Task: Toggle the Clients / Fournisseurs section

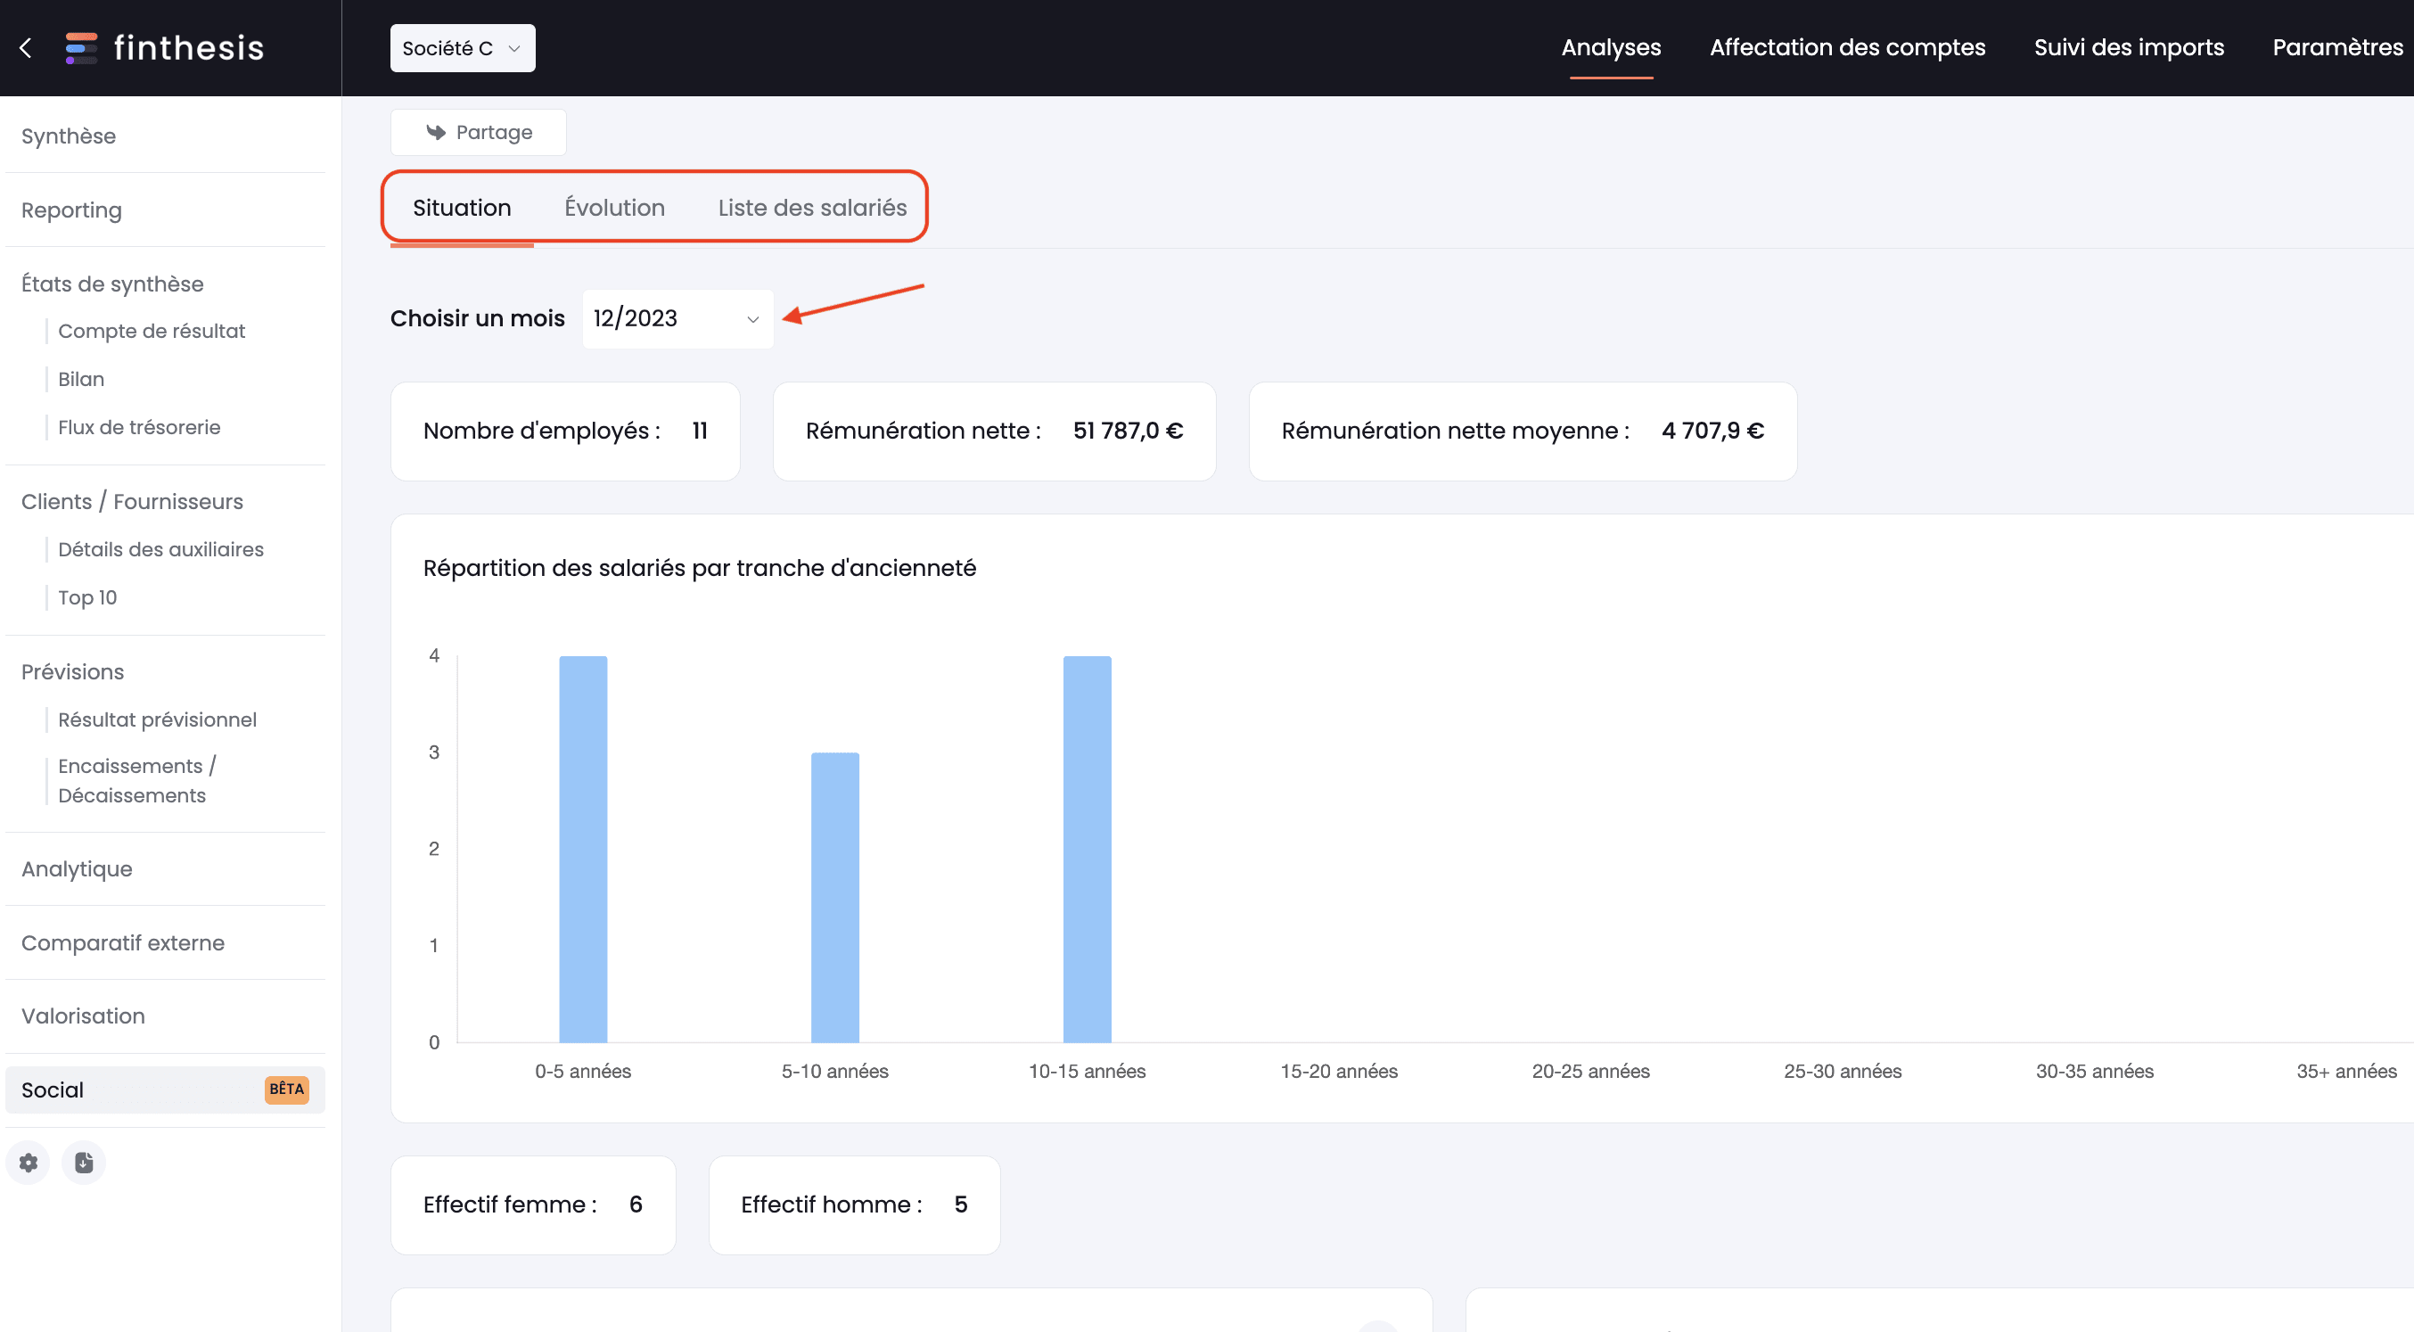Action: pos(131,502)
